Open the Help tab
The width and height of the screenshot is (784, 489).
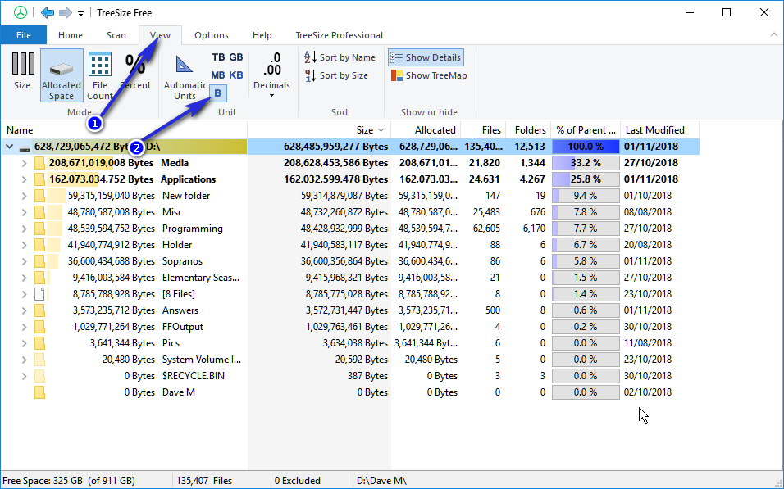[x=262, y=35]
